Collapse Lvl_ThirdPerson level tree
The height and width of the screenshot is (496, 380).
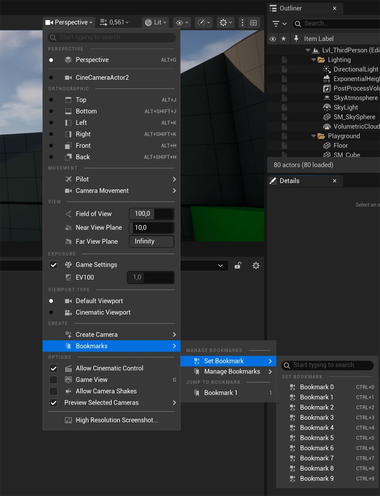(x=308, y=50)
